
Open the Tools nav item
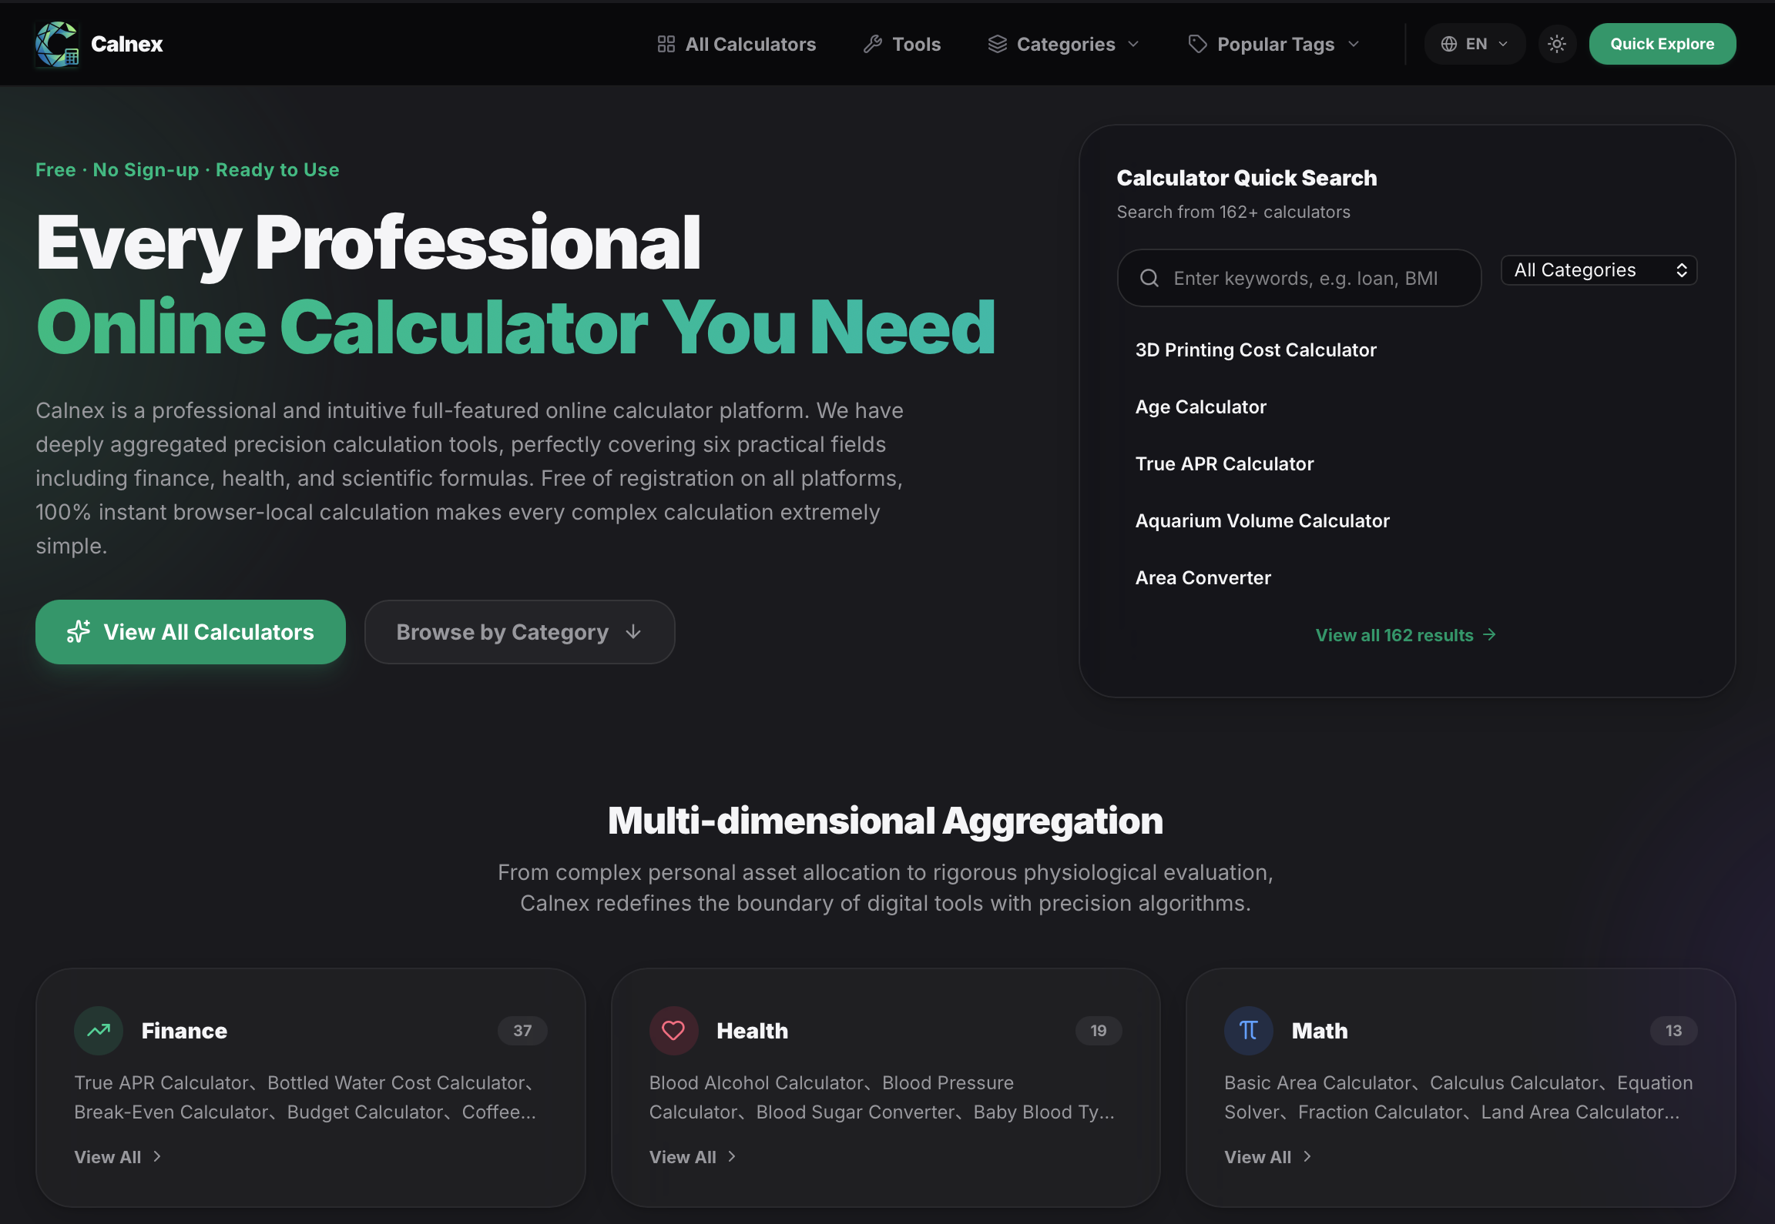click(x=902, y=44)
